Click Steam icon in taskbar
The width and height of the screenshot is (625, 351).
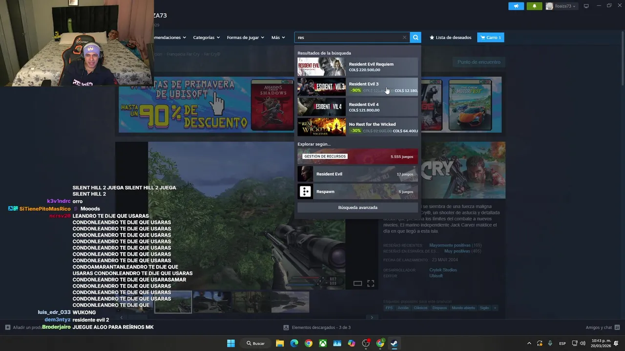coord(394,343)
